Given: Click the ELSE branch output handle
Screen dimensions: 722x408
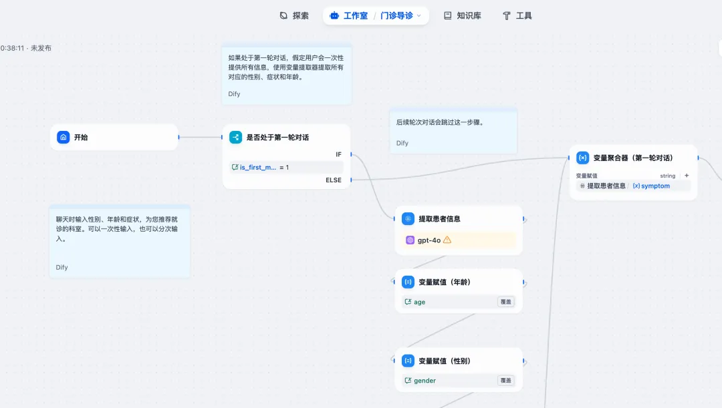Looking at the screenshot, I should [350, 180].
